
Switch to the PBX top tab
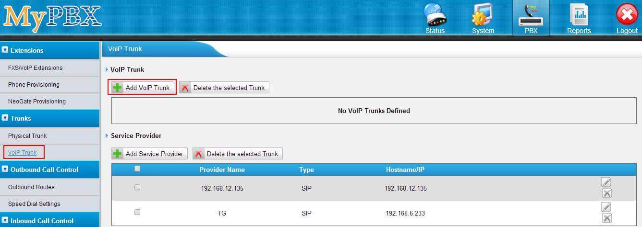click(x=531, y=18)
